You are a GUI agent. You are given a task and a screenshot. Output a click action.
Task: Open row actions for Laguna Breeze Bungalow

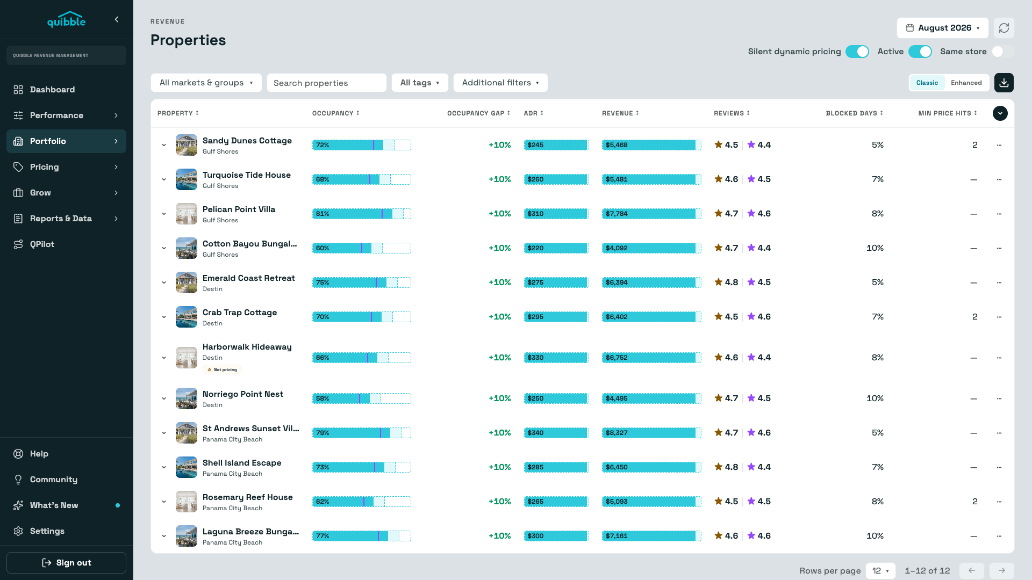pos(999,536)
